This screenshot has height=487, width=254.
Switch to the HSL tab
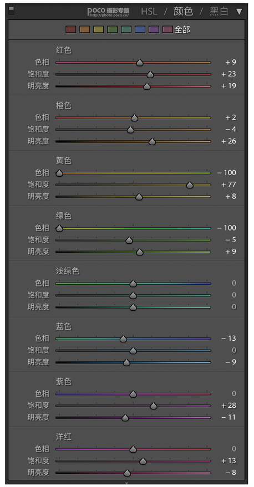(x=149, y=12)
